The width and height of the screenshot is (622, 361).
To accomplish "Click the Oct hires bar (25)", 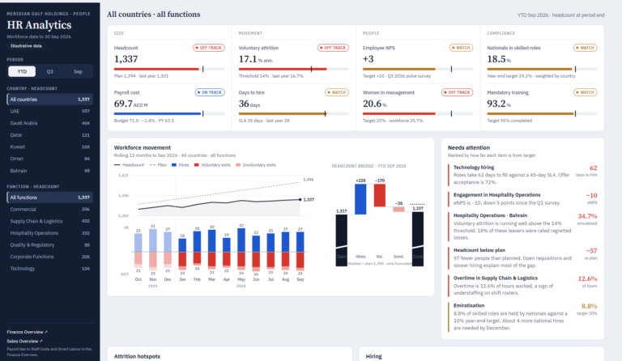I will pyautogui.click(x=138, y=243).
